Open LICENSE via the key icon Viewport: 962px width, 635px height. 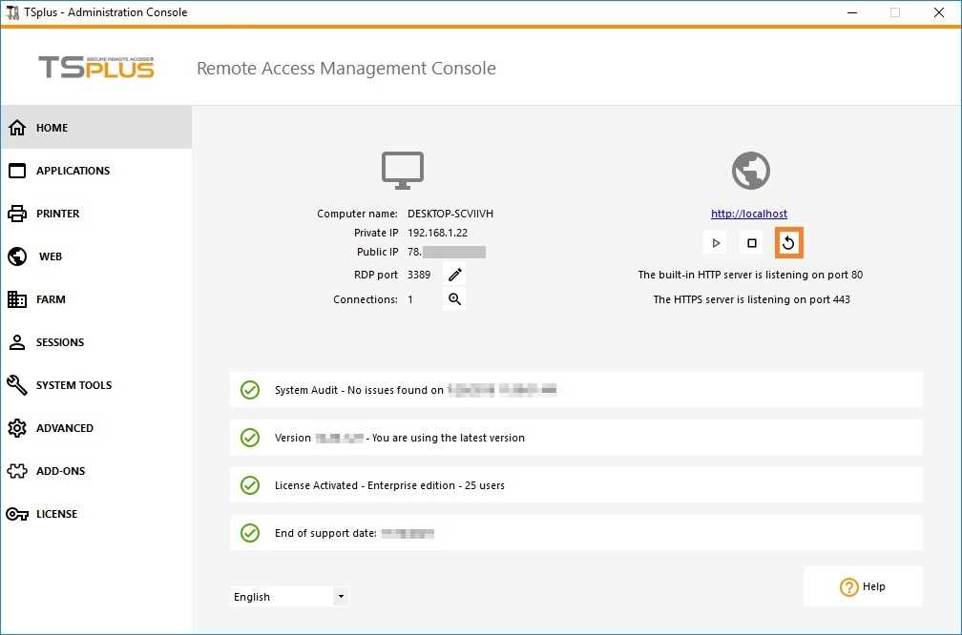click(16, 513)
